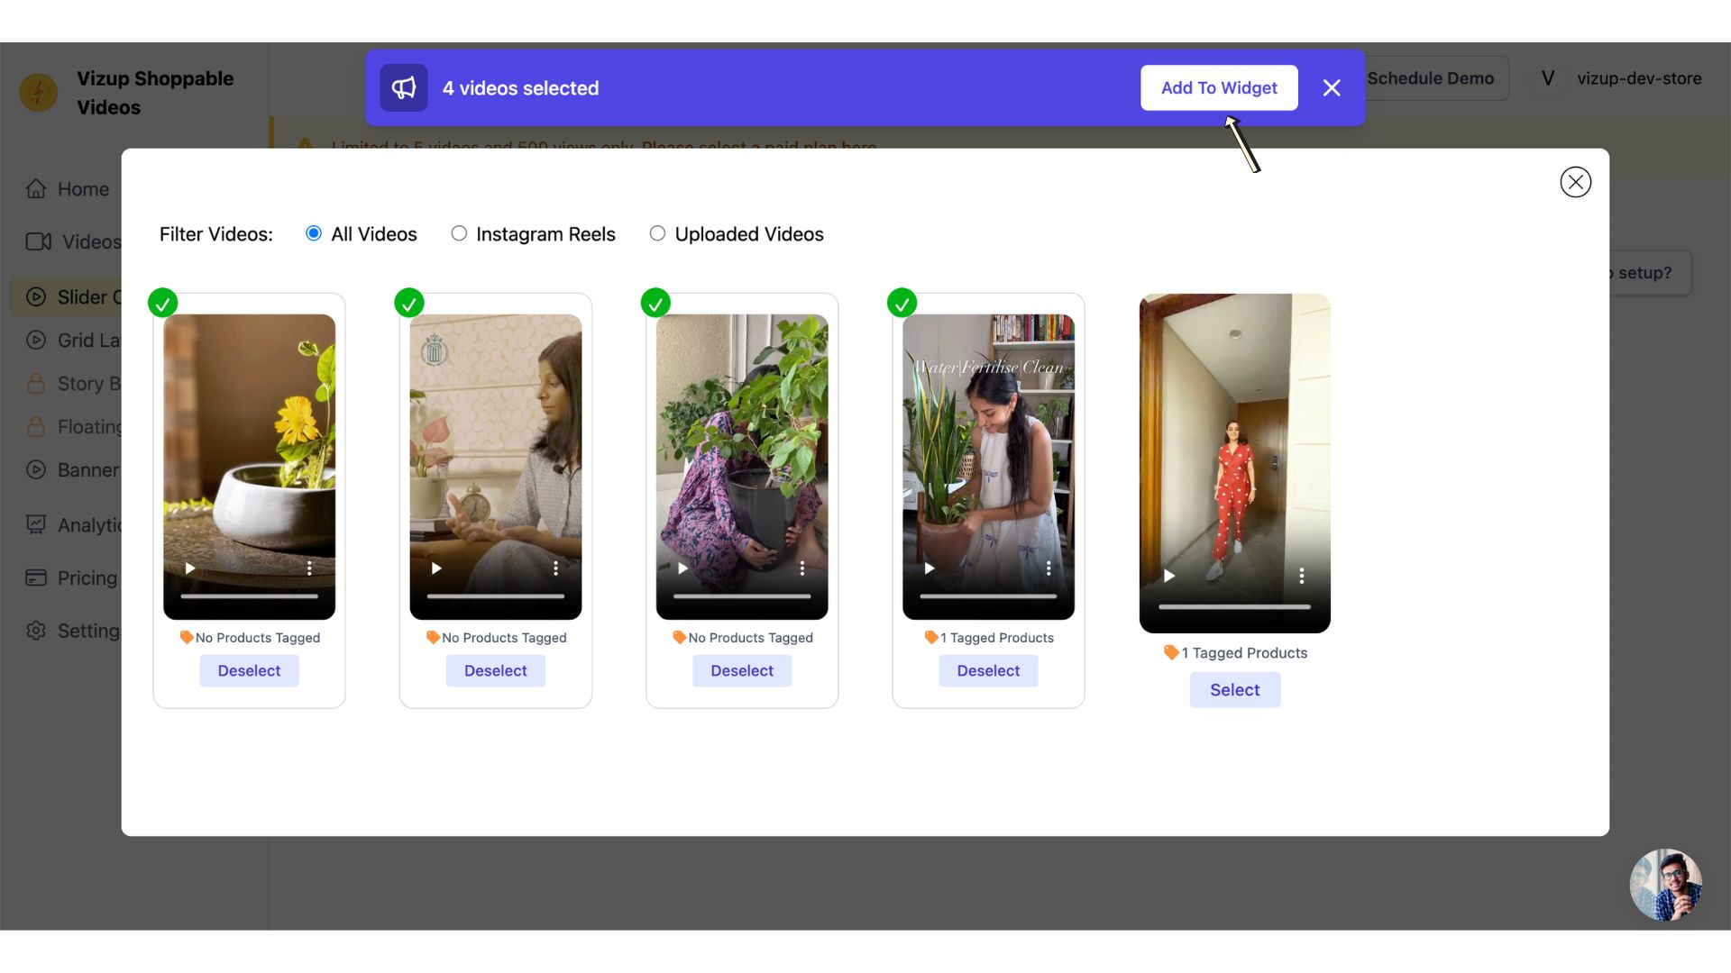Seek progress bar of third plant video

[x=741, y=596]
